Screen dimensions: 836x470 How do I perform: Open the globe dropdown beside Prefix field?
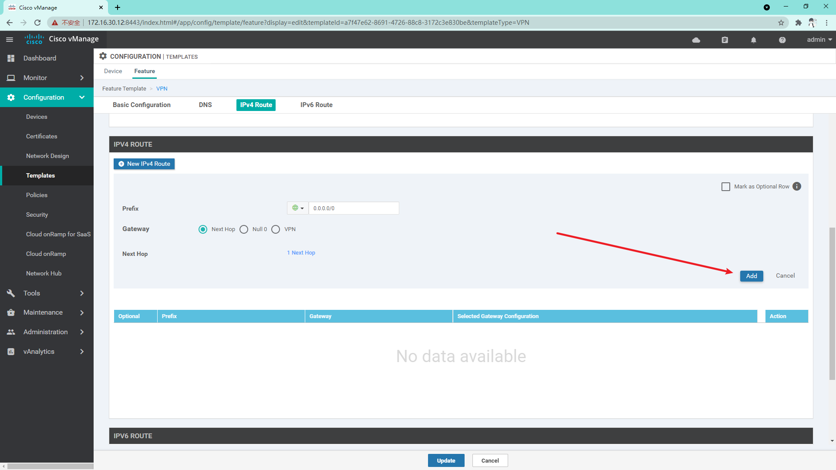pyautogui.click(x=297, y=208)
